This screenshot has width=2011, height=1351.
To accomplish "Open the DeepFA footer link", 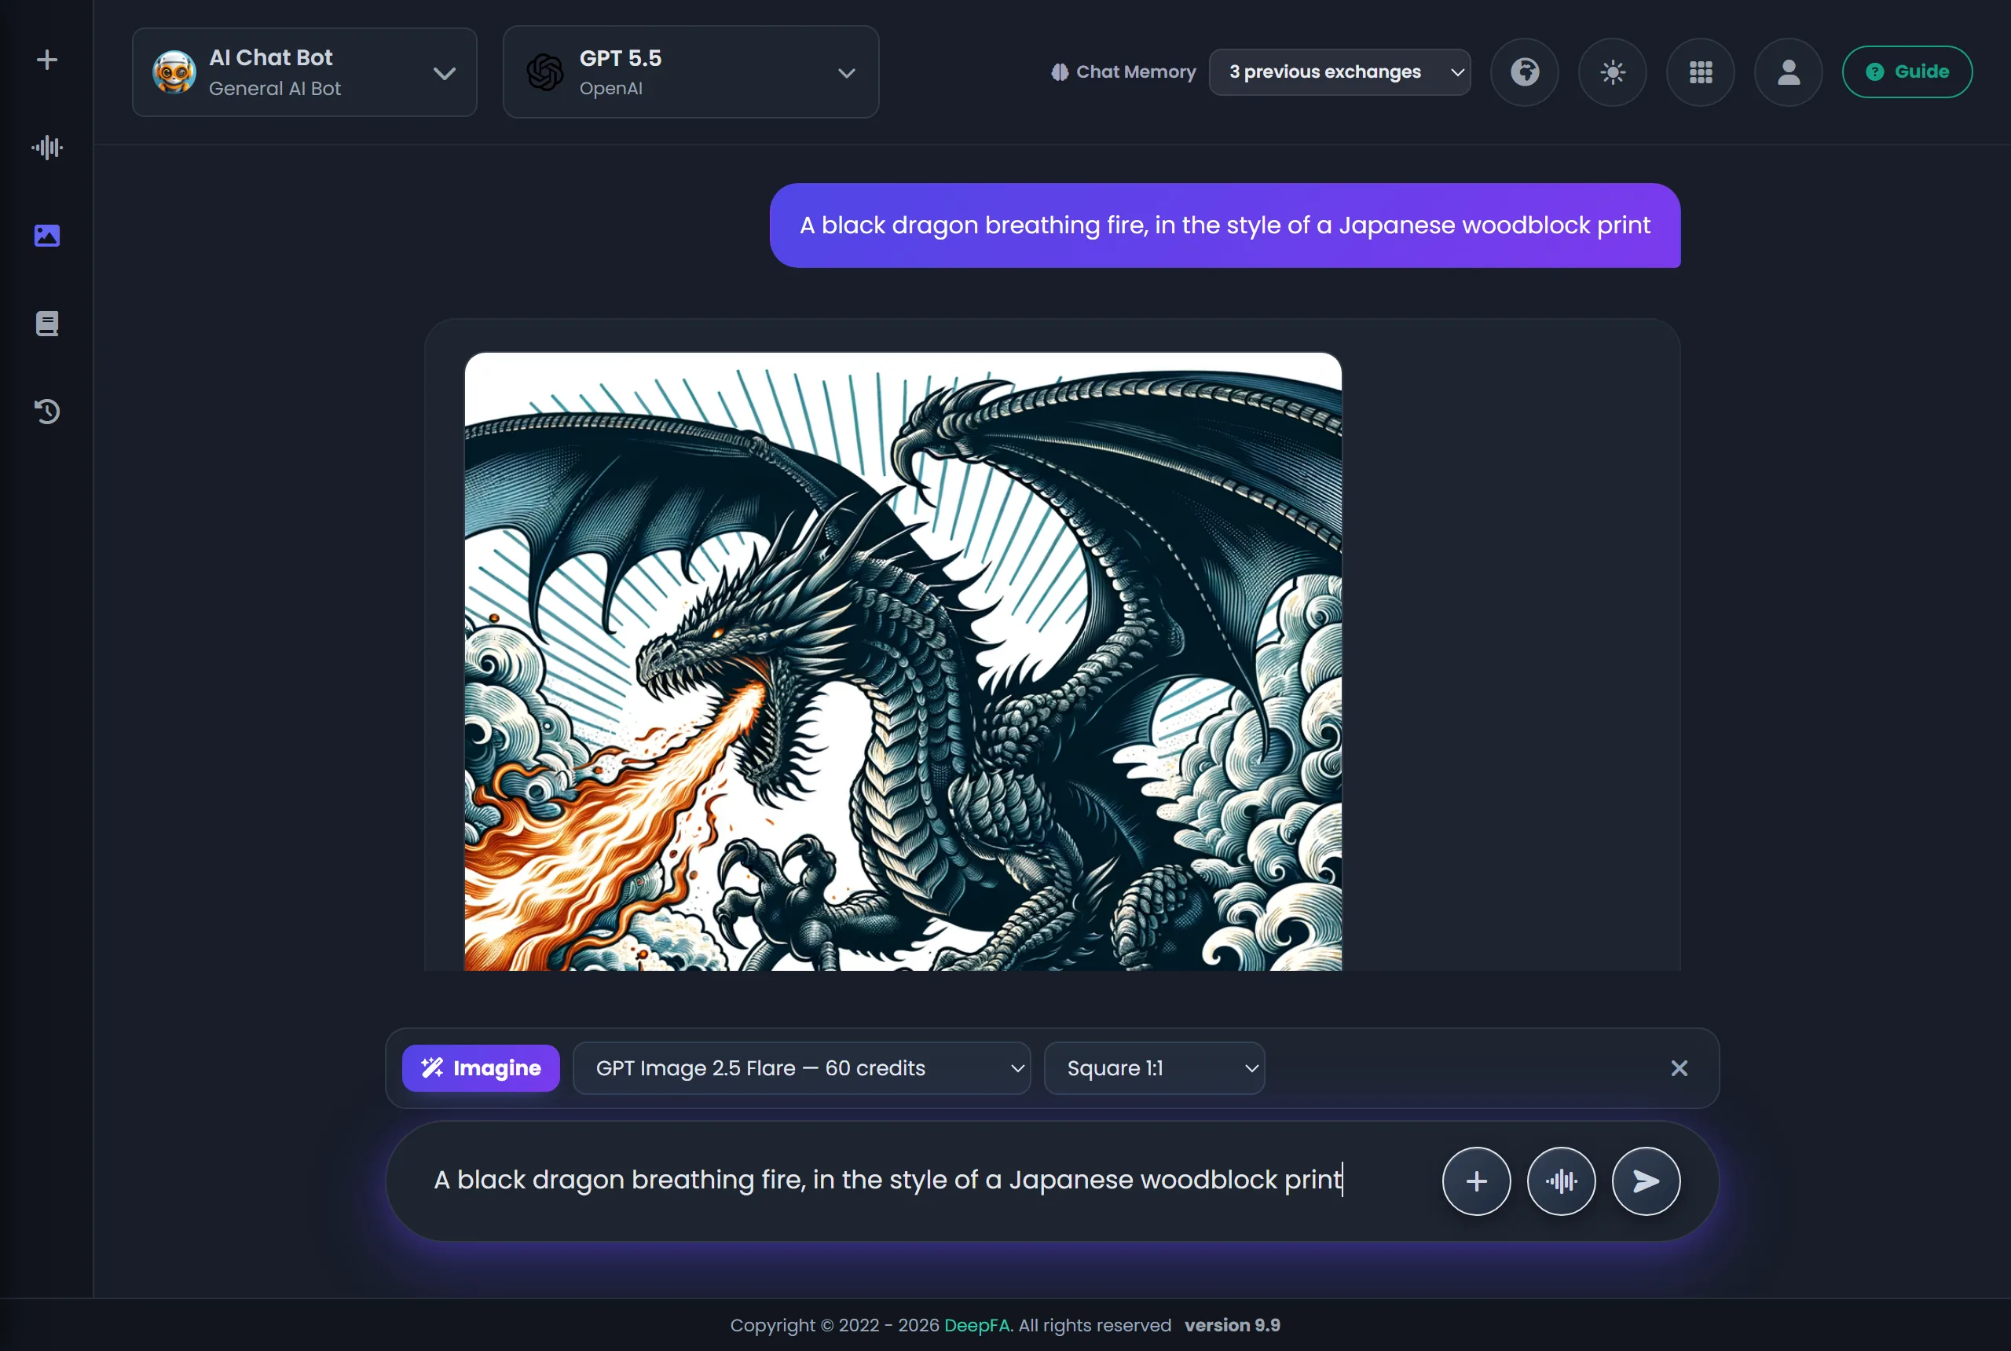I will tap(977, 1325).
